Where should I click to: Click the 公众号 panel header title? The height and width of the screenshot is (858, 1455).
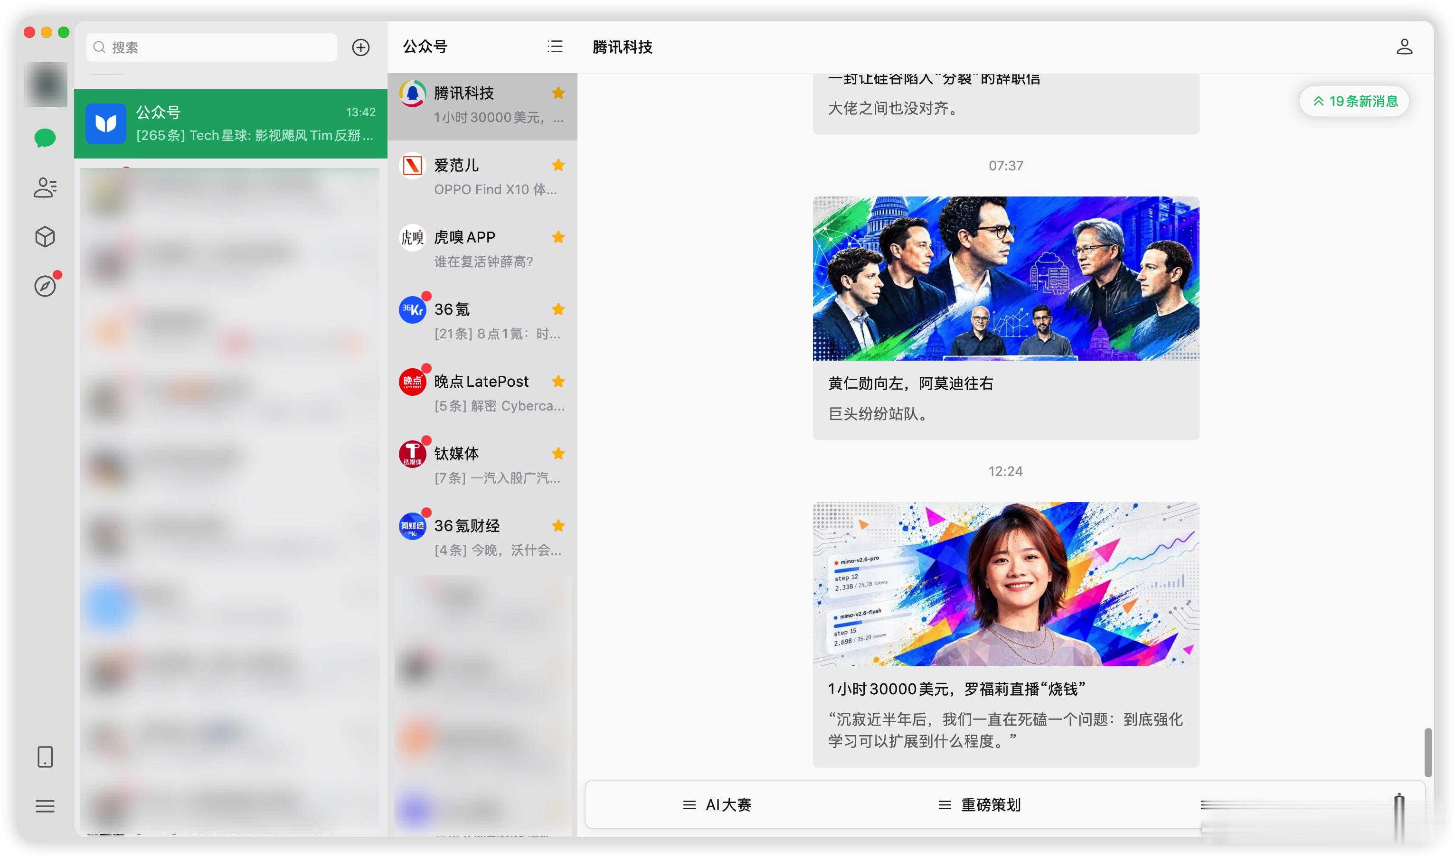click(425, 47)
